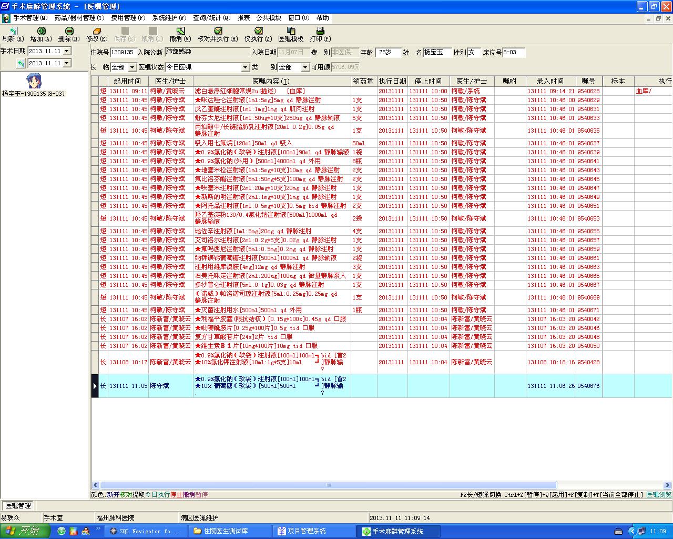Click the second quick launch icon in the taskbar

coord(73,531)
